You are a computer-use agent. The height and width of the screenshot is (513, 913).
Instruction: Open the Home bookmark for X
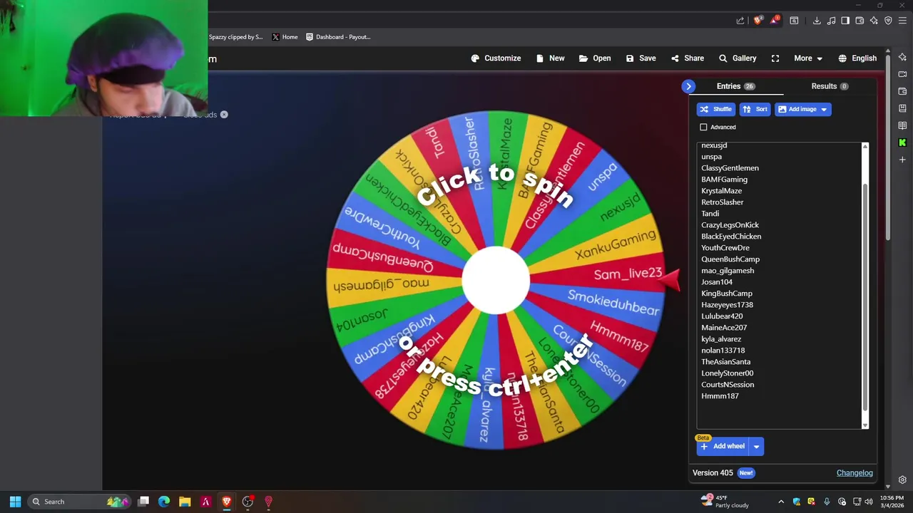pos(285,37)
